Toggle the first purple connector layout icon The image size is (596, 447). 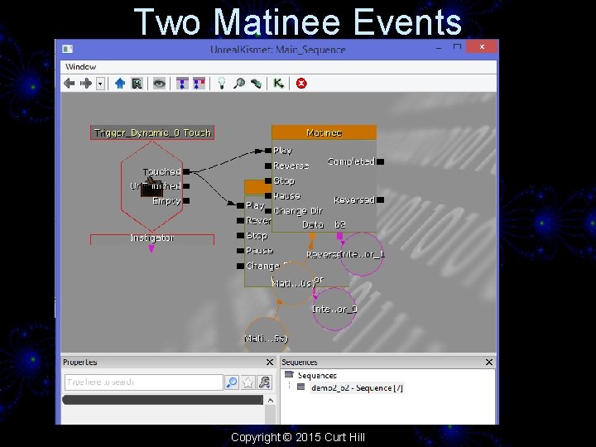click(182, 84)
